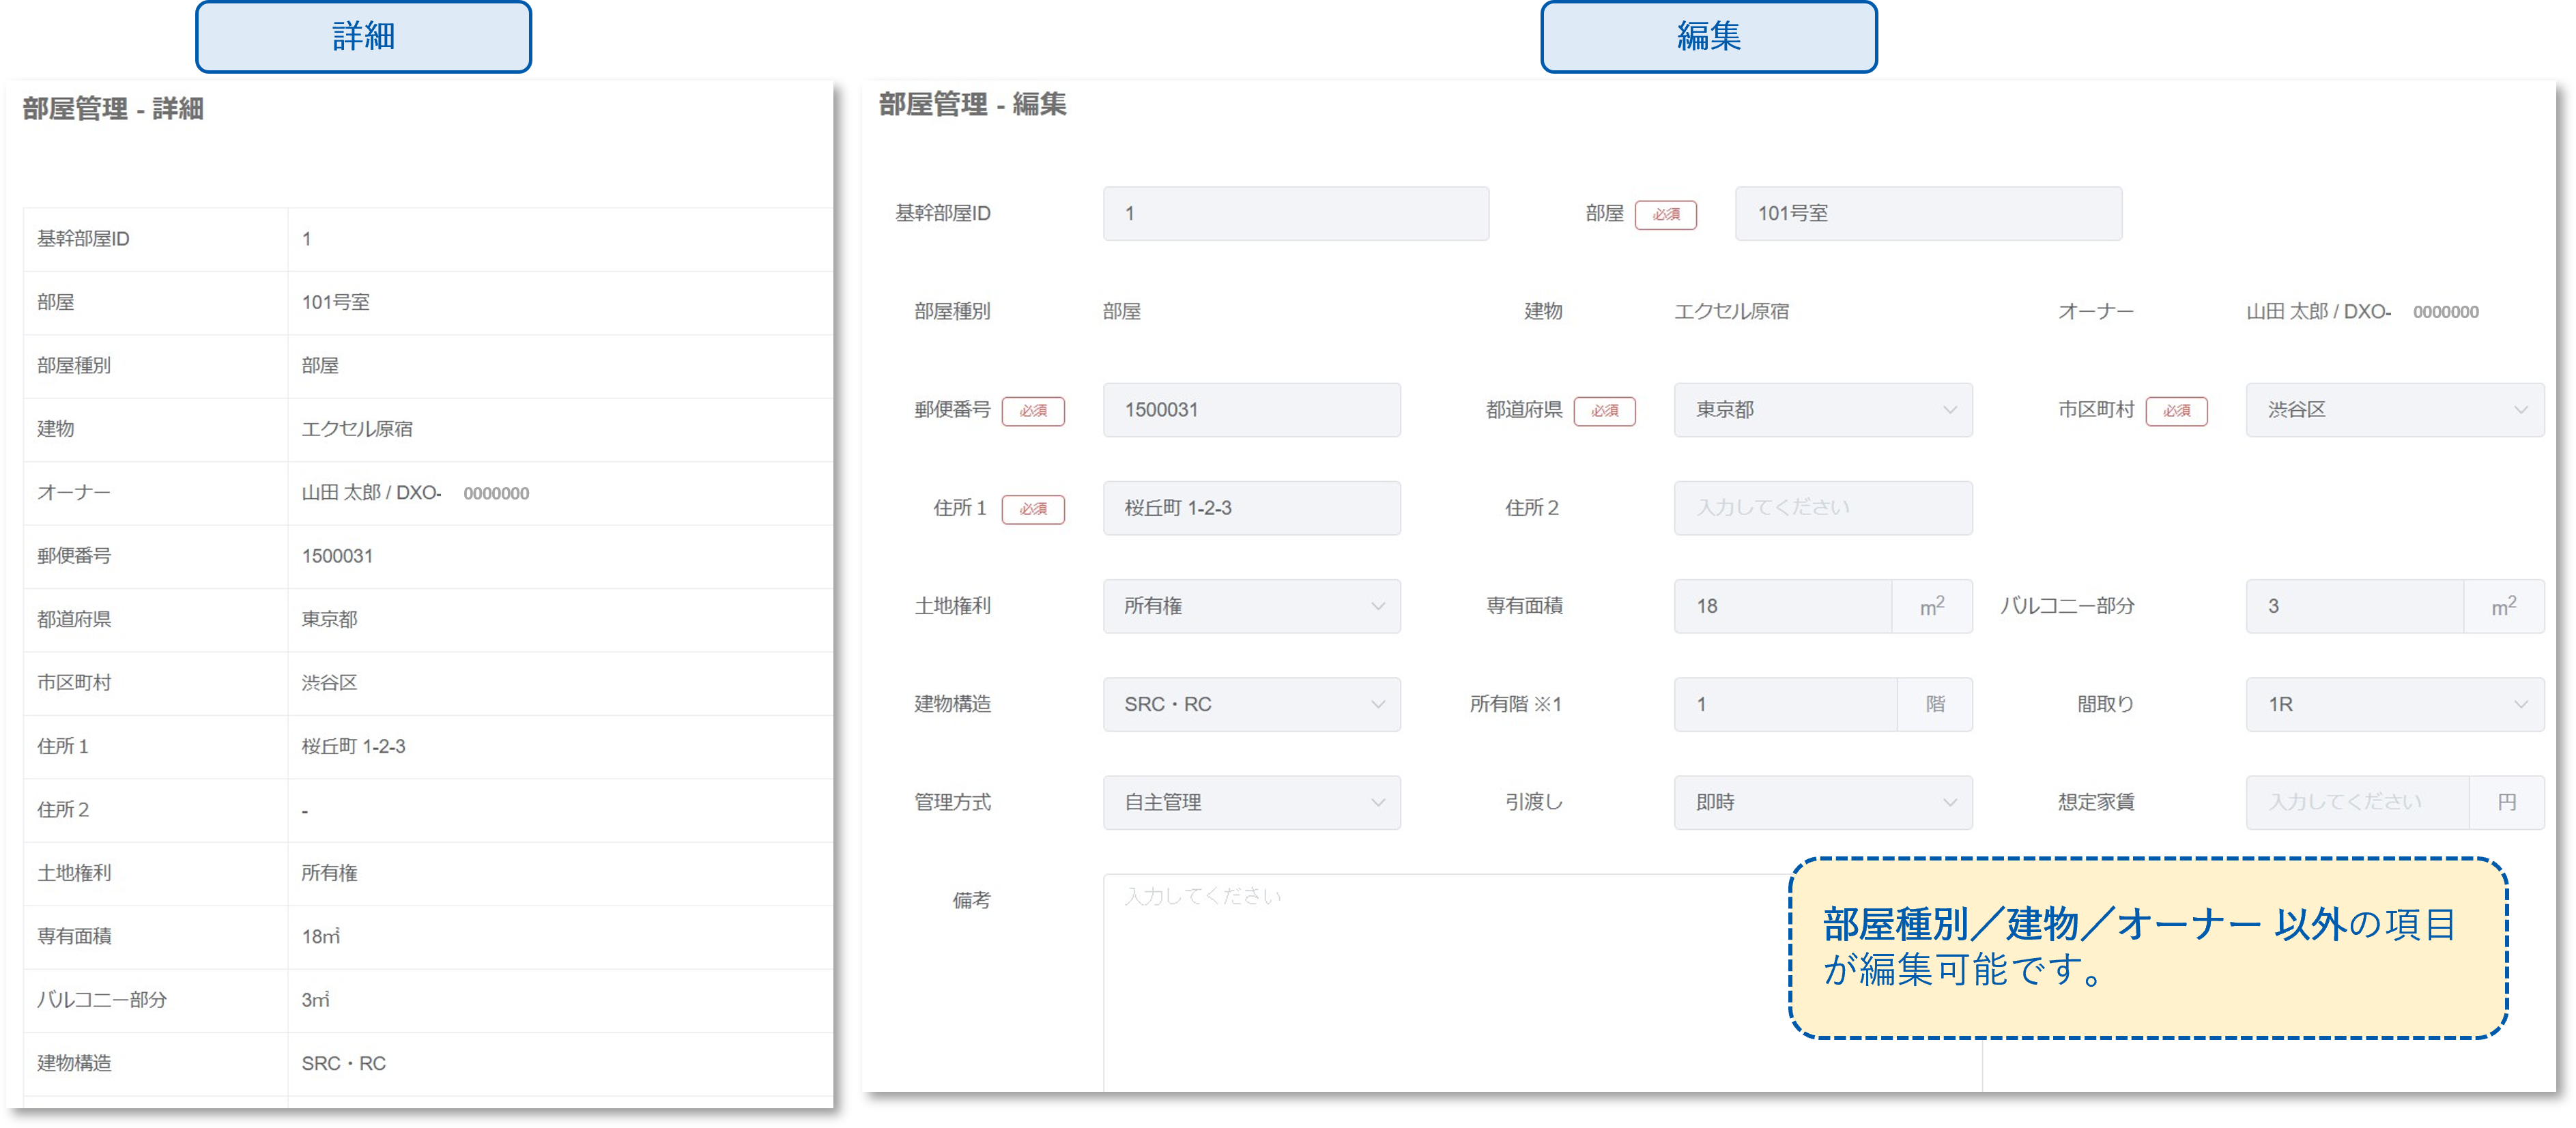Open the 管理方式 自主管理 dropdown
2576x1128 pixels.
coord(1251,802)
